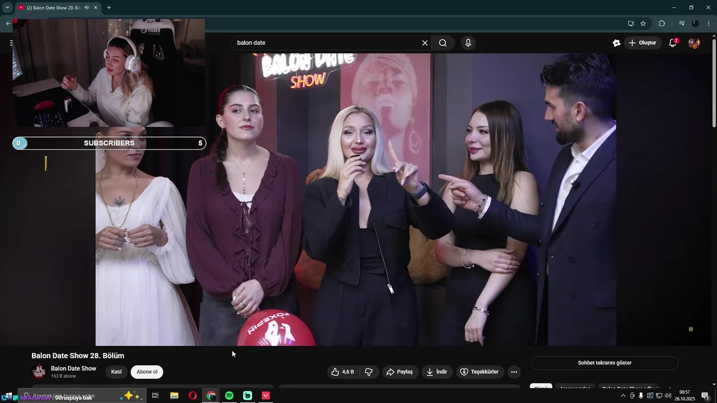The height and width of the screenshot is (403, 717).
Task: Download the video with İndir
Action: pos(437,372)
